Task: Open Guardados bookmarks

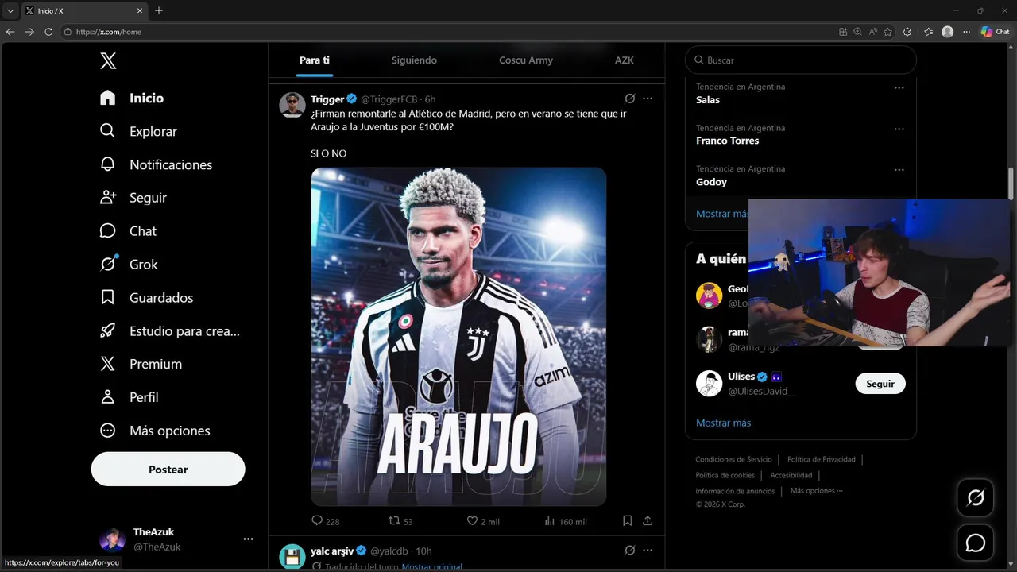Action: click(146, 298)
